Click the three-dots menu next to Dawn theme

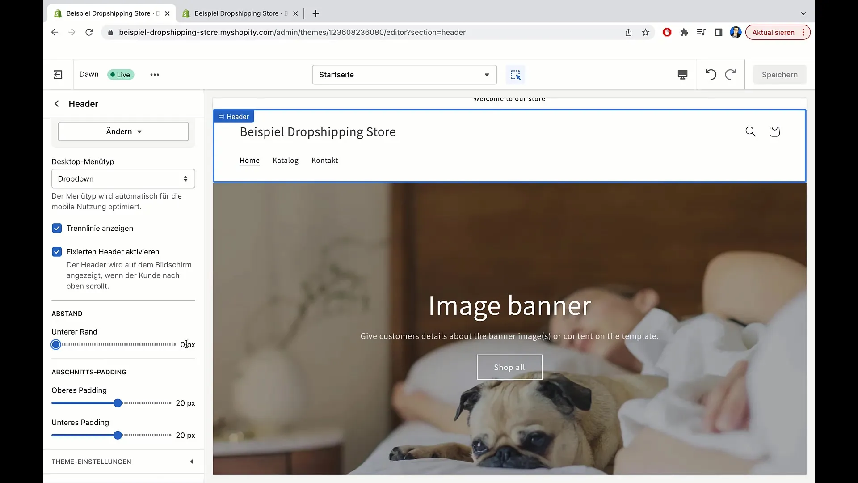[x=154, y=74]
